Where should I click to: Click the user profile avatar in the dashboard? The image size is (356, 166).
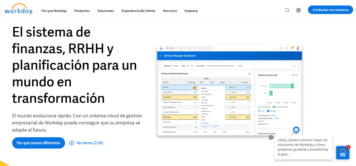click(x=298, y=48)
